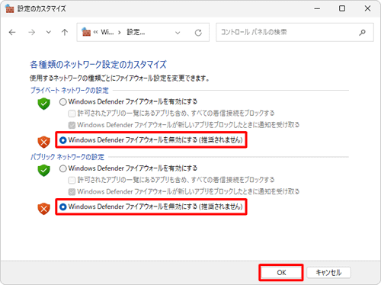Check block all incoming connections under public network
The width and height of the screenshot is (381, 285).
click(72, 180)
